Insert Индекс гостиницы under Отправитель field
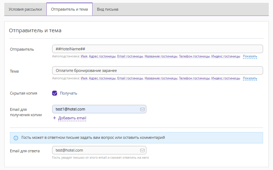 pos(225,56)
